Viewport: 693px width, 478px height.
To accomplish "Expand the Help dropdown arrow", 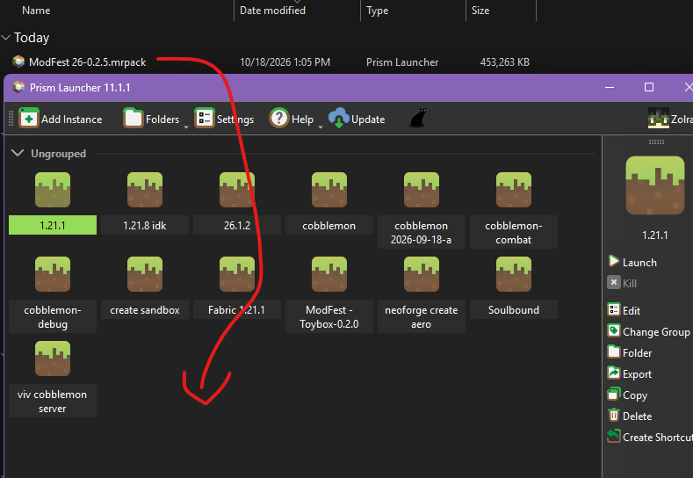I will click(321, 127).
